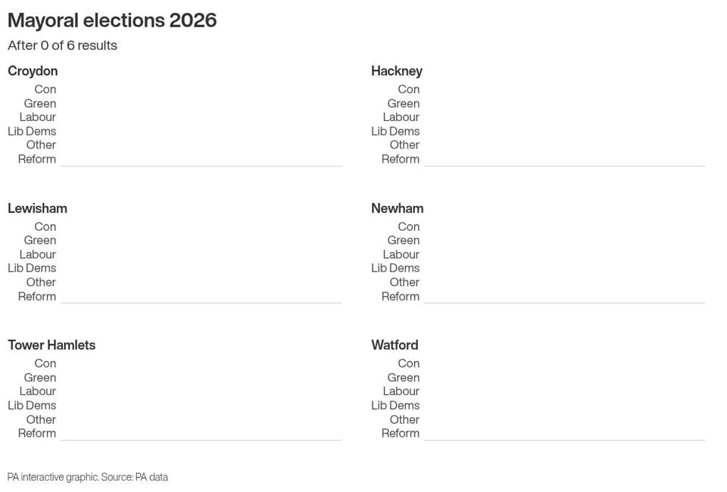Viewport: 727px width, 492px height.
Task: Click the Mayoral elections 2026 title
Action: point(112,21)
